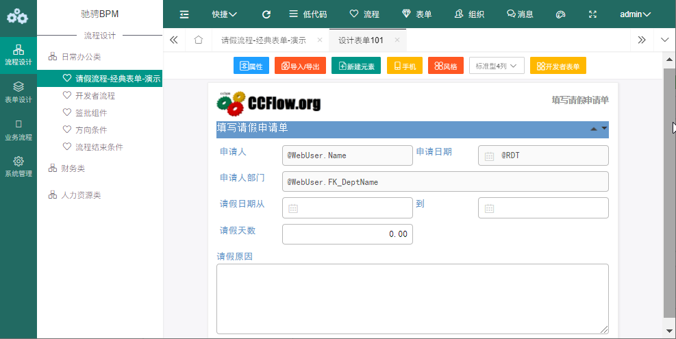Image resolution: width=676 pixels, height=339 pixels.
Task: Open 标准型4列 layout dropdown
Action: click(497, 66)
